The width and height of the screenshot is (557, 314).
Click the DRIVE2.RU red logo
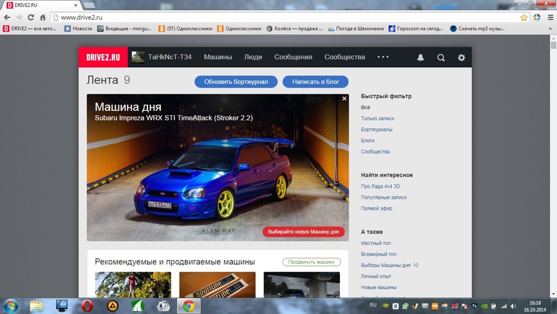click(x=103, y=57)
